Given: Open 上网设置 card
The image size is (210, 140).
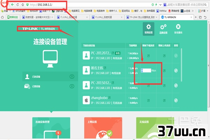Looking at the screenshot, I should (103, 128).
